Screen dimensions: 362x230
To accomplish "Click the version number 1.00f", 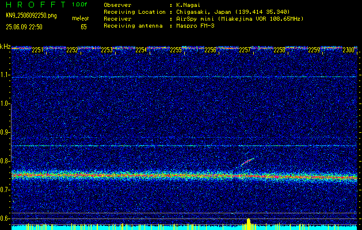I will 79,5.
